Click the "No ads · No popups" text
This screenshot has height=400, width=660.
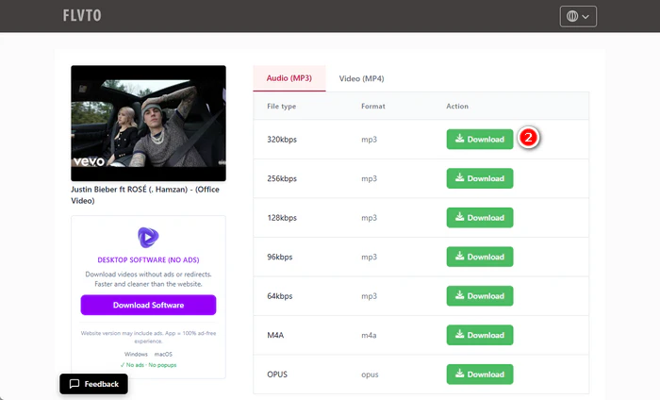coord(149,365)
